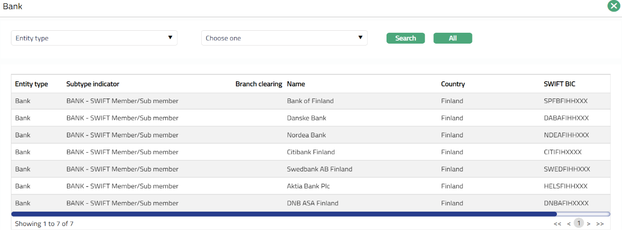The image size is (622, 230).
Task: Sort table by Name column header
Action: pos(296,84)
